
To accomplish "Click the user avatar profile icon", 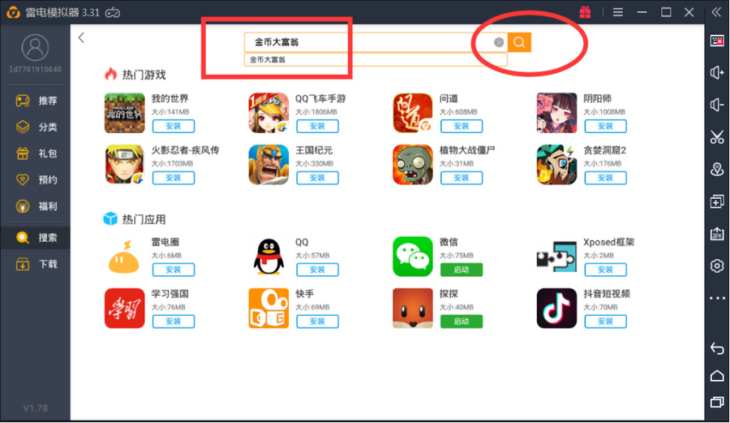I will 35,48.
